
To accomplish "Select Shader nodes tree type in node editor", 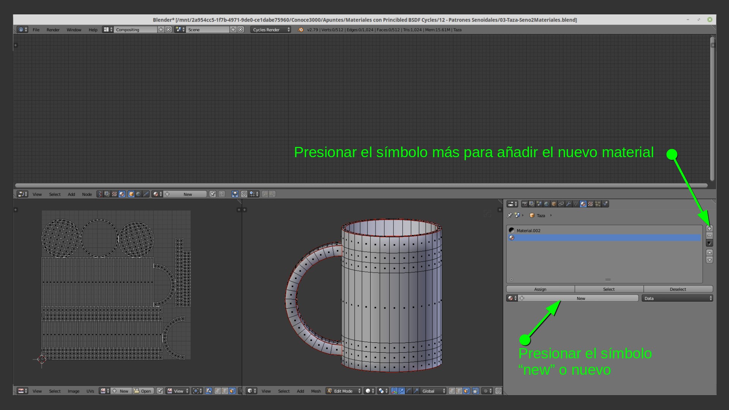I will 122,194.
